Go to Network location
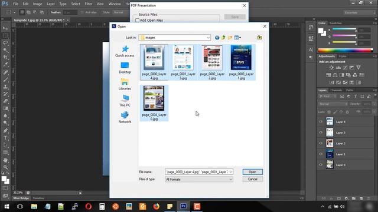 (x=125, y=117)
